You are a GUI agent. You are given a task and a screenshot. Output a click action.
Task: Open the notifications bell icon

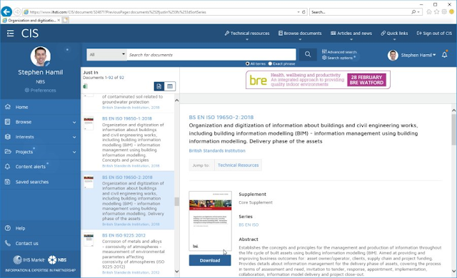[444, 55]
